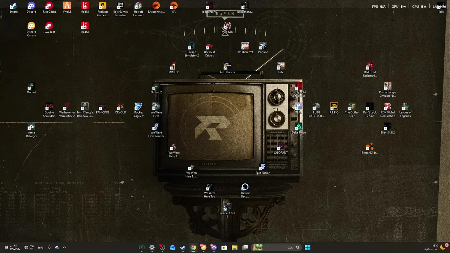Launch Discord Canary from the desktop
This screenshot has width=450, height=253.
[31, 30]
